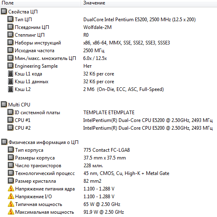The width and height of the screenshot is (217, 217).
Task: Select the stepping value 'R0'
Action: 86,35
